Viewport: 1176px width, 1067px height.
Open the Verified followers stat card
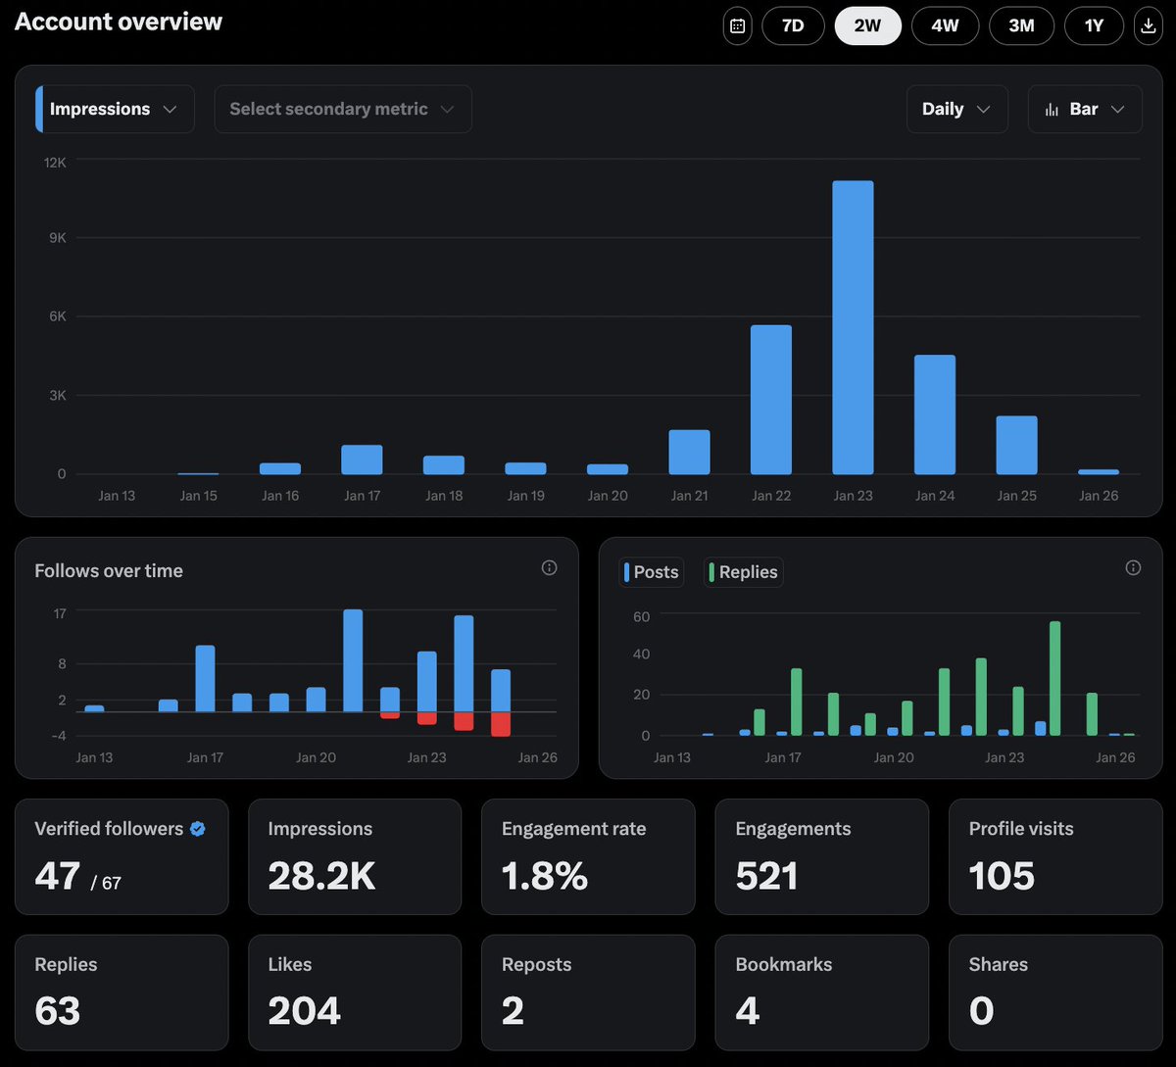coord(122,857)
